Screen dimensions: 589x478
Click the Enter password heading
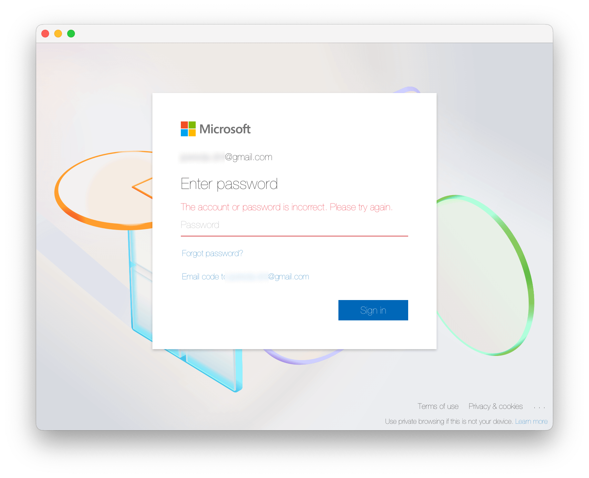tap(229, 184)
